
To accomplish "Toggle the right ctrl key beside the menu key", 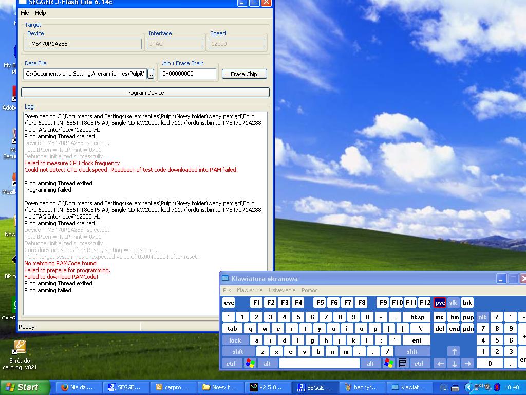I will point(419,363).
